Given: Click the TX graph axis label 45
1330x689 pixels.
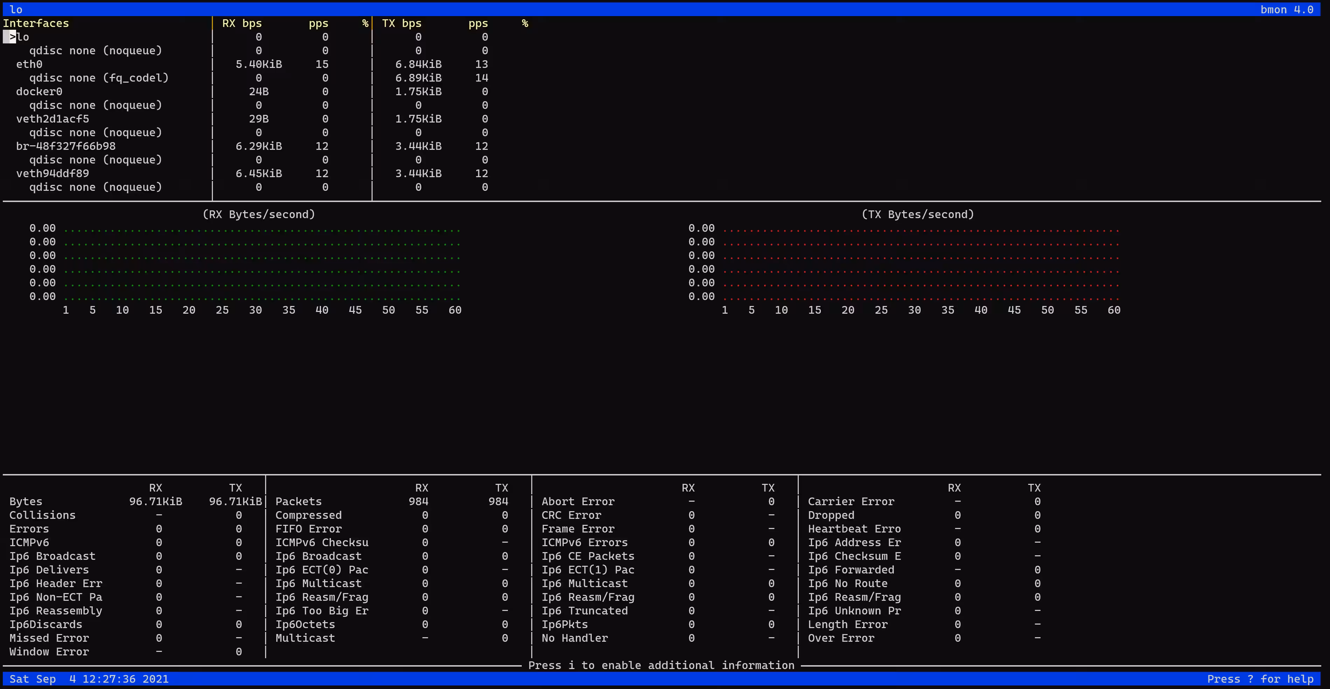Looking at the screenshot, I should click(x=1014, y=310).
